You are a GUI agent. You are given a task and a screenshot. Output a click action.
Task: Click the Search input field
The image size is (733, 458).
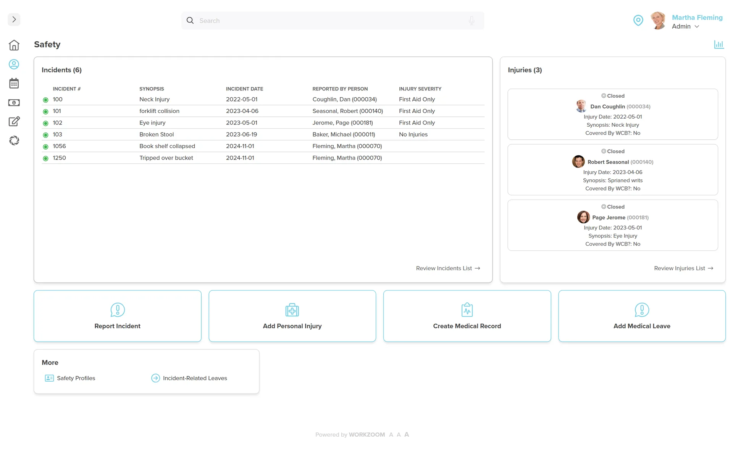(x=333, y=21)
